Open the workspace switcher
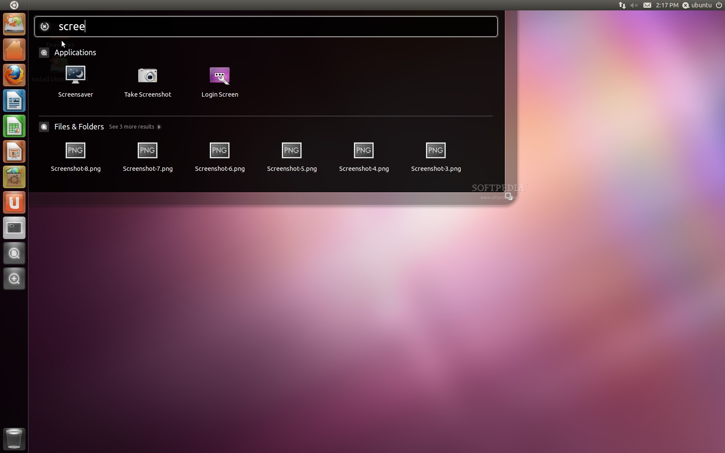725x453 pixels. [14, 228]
